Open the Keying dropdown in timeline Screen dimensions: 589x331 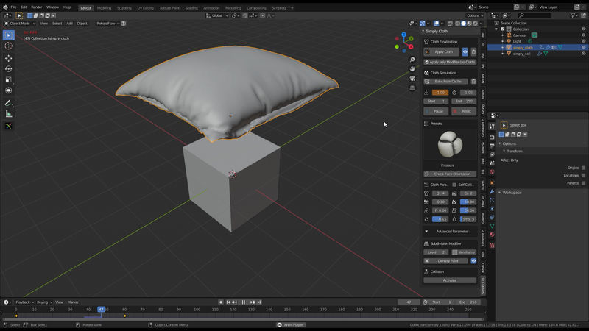(44, 302)
